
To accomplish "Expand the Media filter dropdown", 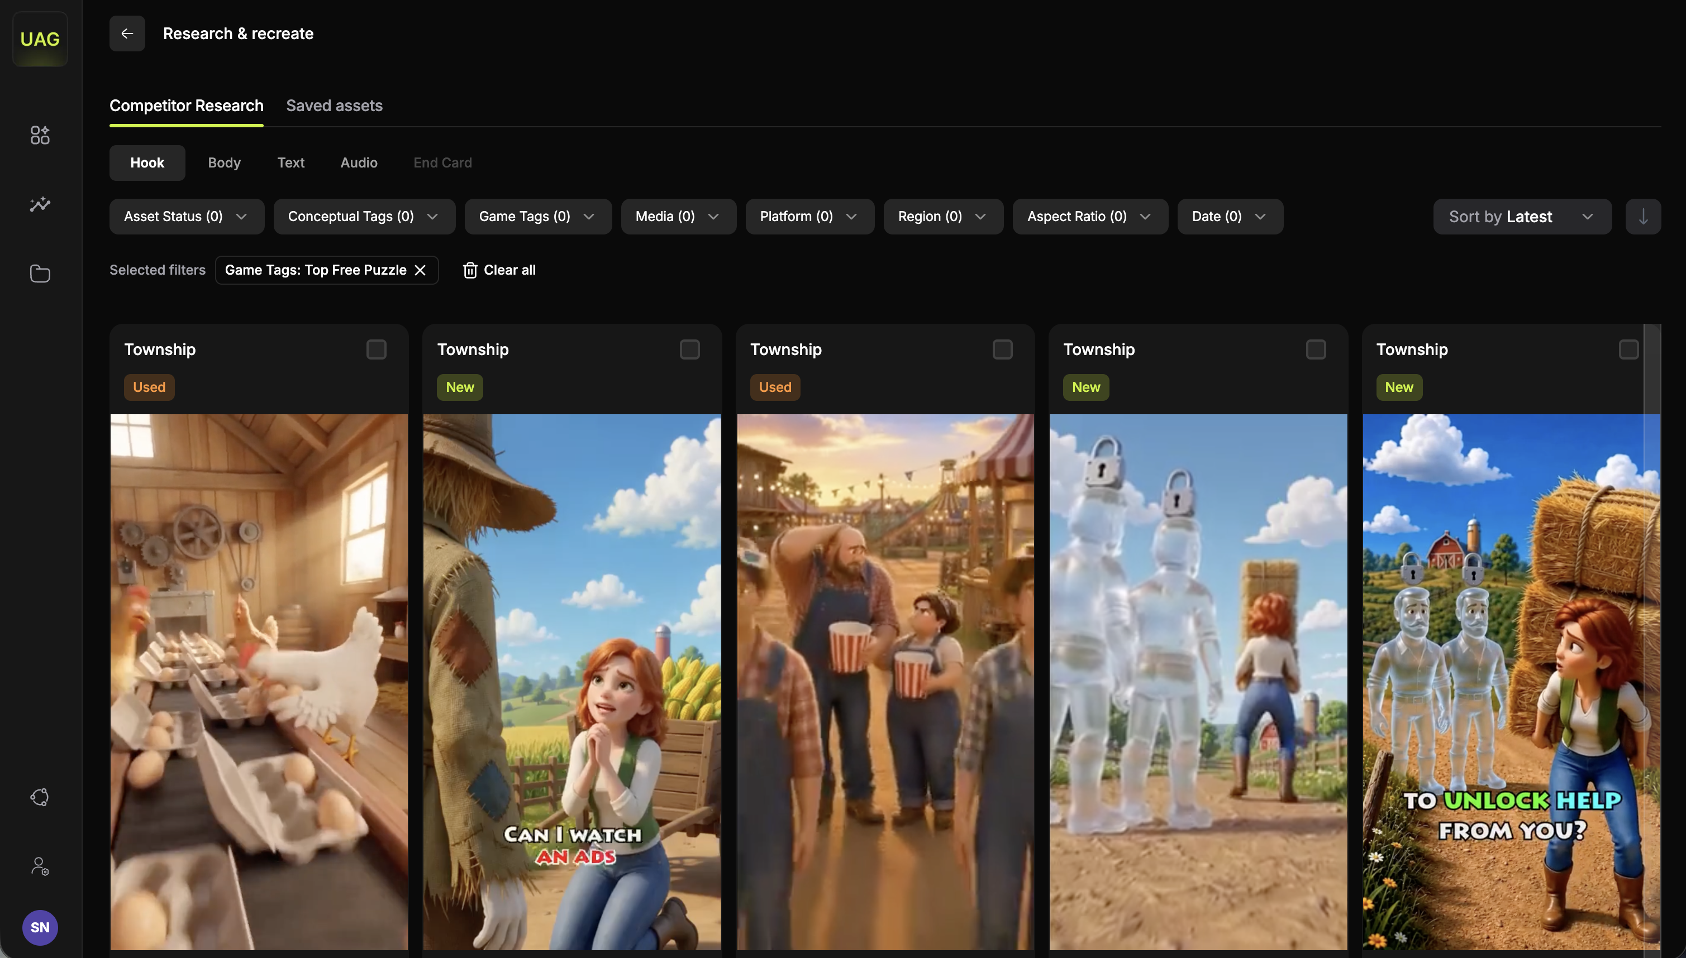I will [679, 217].
